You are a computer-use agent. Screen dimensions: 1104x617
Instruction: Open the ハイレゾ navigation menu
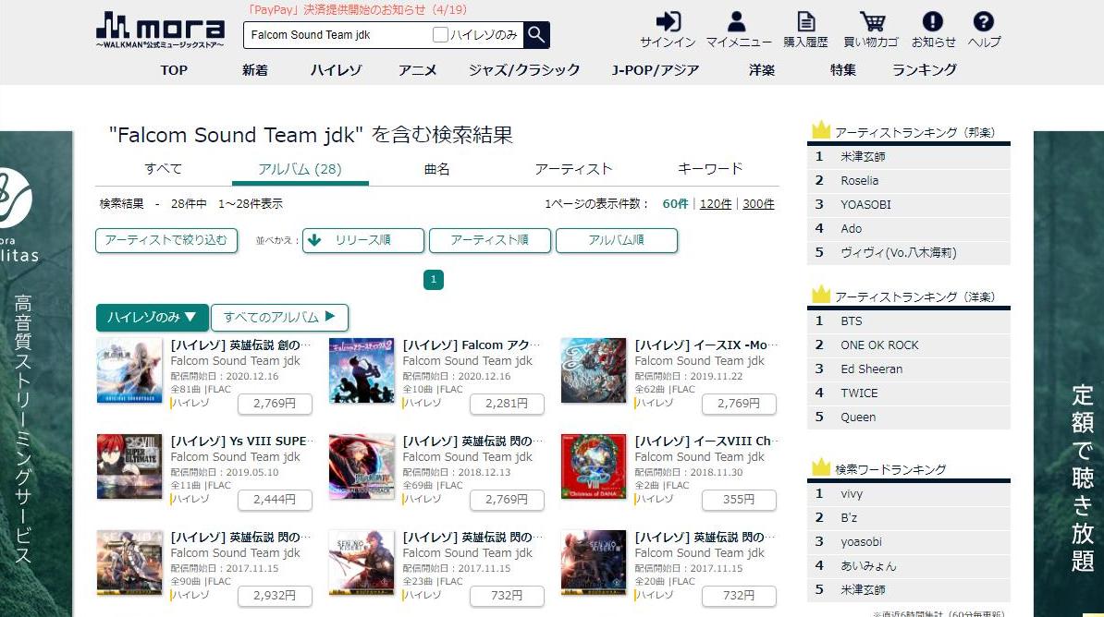(336, 70)
